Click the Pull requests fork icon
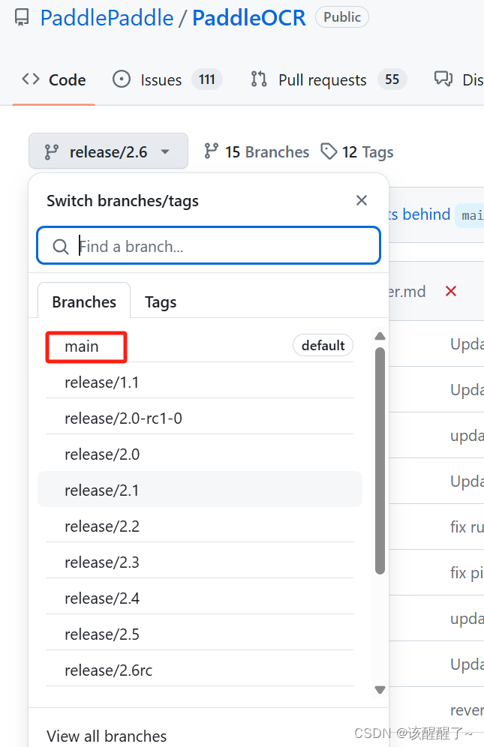Viewport: 484px width, 747px height. click(258, 79)
